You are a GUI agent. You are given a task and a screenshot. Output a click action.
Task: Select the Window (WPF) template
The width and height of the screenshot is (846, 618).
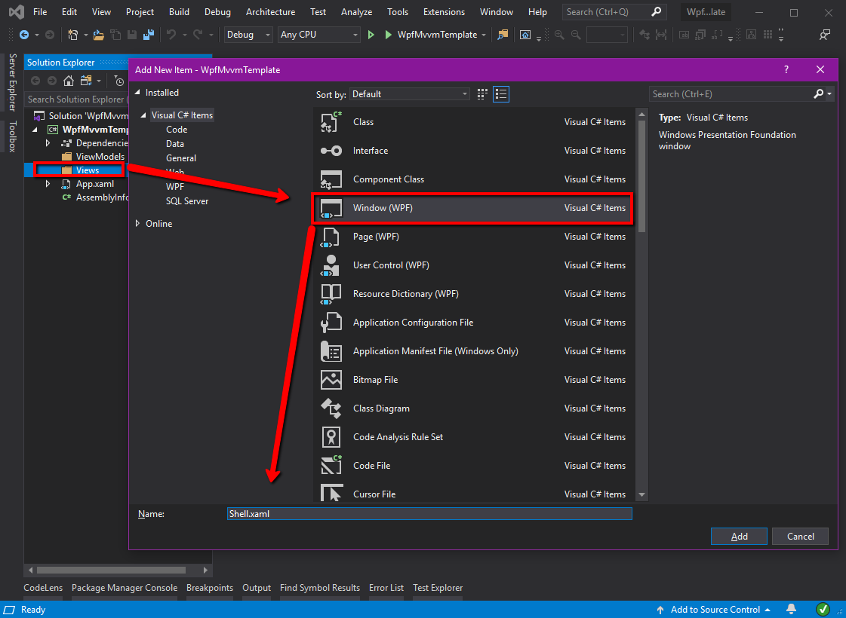pos(473,208)
